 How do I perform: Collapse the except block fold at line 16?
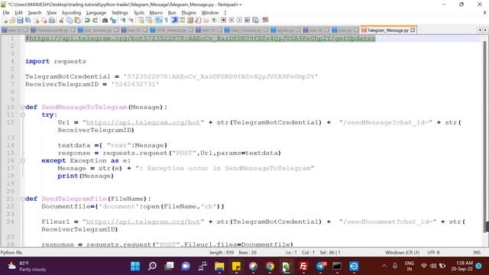tap(22, 160)
